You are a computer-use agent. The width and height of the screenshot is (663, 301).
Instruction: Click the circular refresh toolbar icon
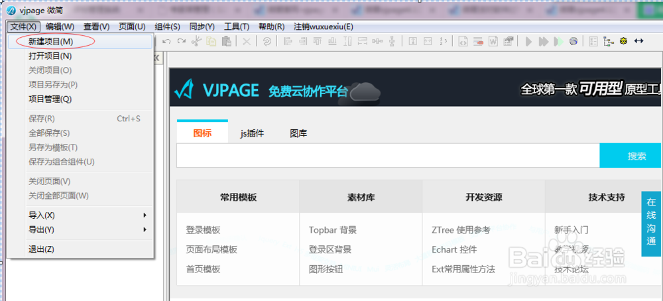coord(267,41)
